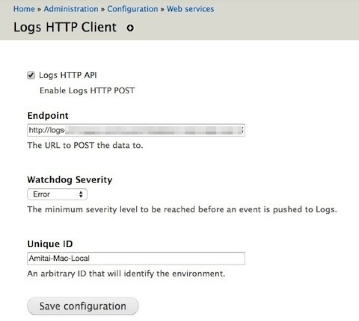Toggle the Logs HTTP API checkbox
The width and height of the screenshot is (359, 321).
[x=31, y=75]
